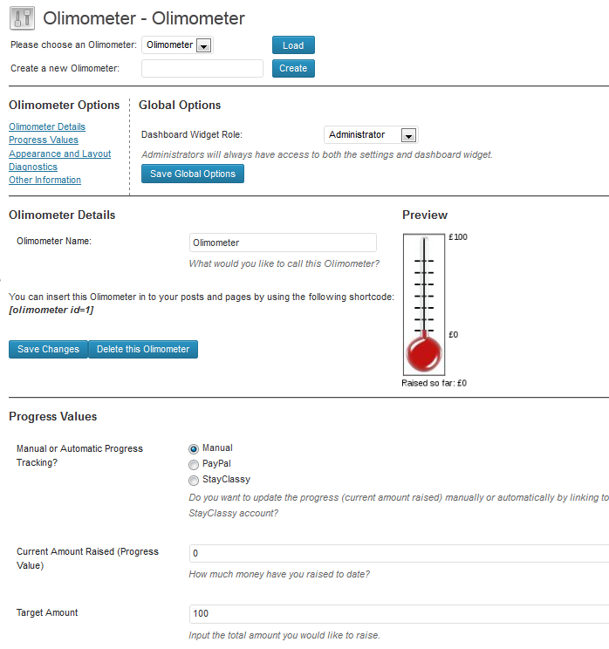The image size is (609, 649).
Task: Click the 'Raised so far: £0' caption
Action: [434, 383]
